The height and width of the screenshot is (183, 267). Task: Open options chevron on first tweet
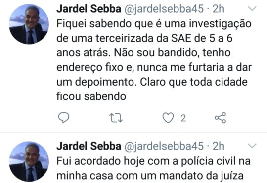pyautogui.click(x=252, y=8)
